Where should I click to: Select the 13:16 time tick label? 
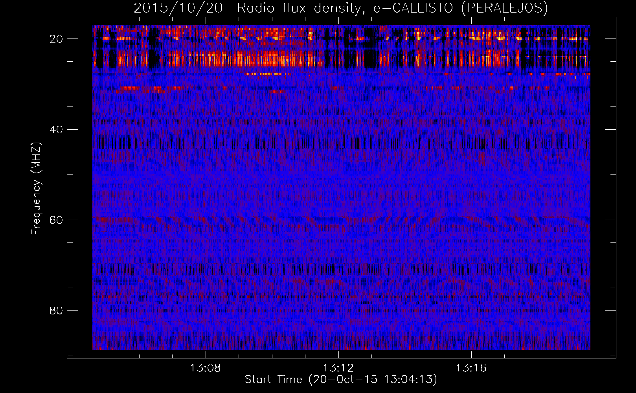pos(471,368)
